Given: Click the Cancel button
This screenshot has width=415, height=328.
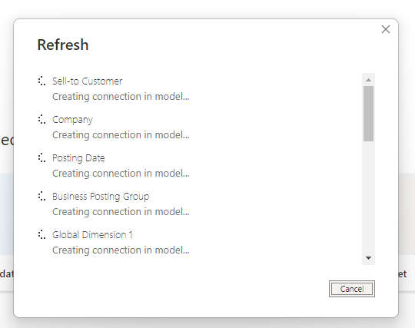Looking at the screenshot, I should coord(352,289).
